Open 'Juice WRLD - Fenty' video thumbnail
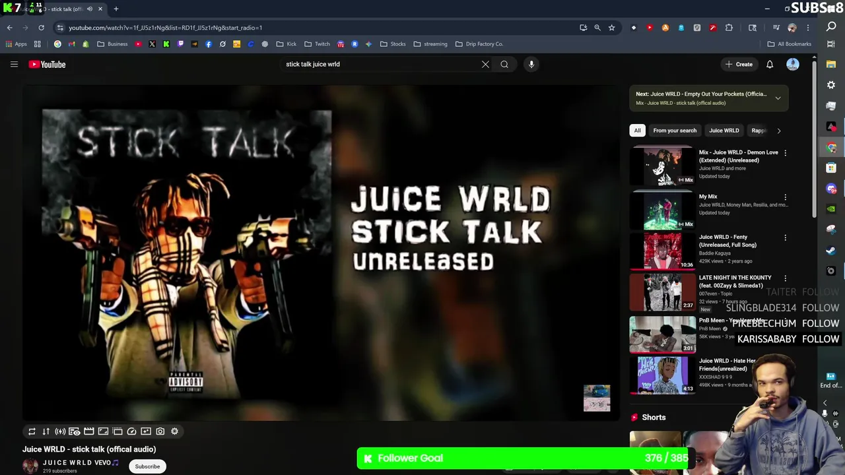 click(x=663, y=251)
